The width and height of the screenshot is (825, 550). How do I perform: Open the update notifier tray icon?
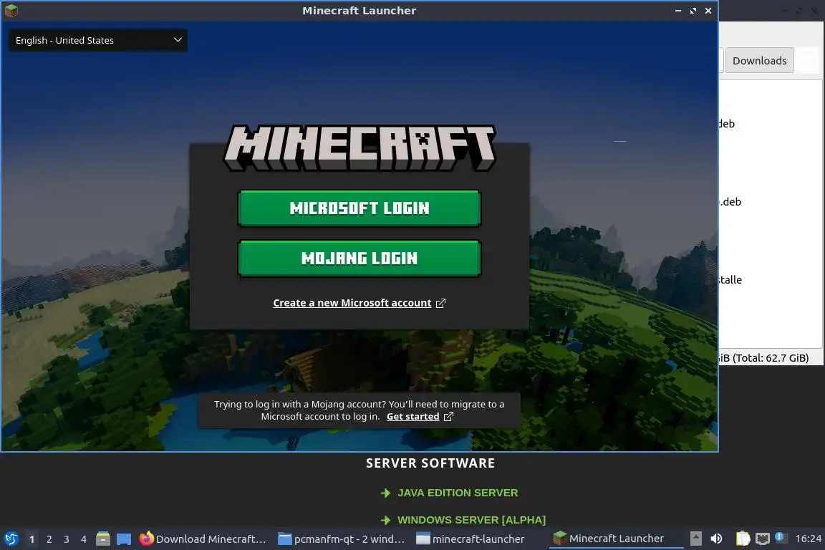tap(781, 538)
